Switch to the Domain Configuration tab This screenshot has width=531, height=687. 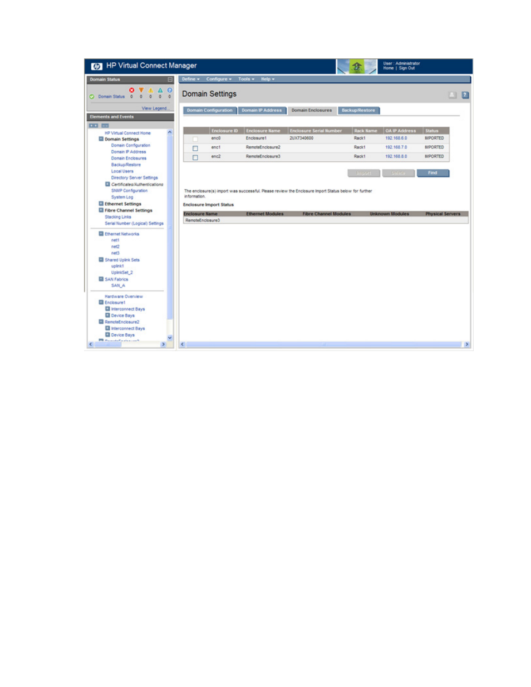[210, 110]
